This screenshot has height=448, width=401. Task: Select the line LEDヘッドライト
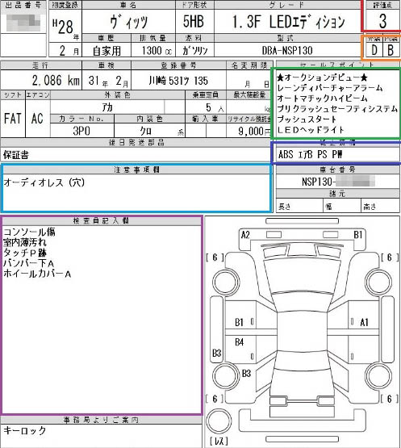point(311,130)
